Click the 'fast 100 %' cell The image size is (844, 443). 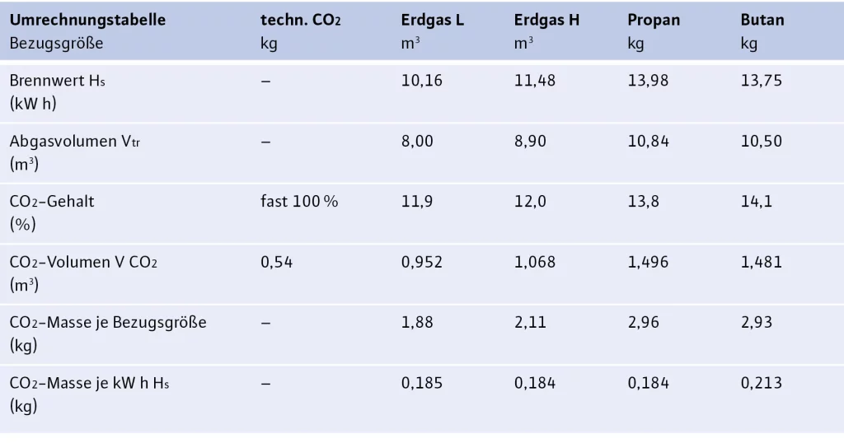tap(299, 202)
